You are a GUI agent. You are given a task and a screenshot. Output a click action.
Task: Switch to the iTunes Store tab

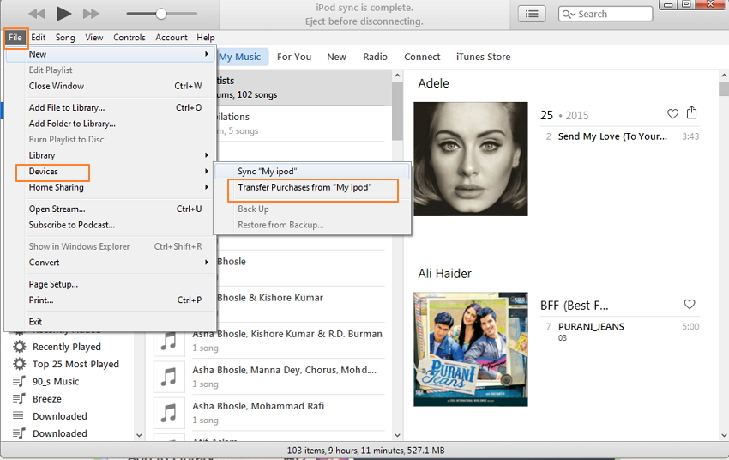point(483,57)
